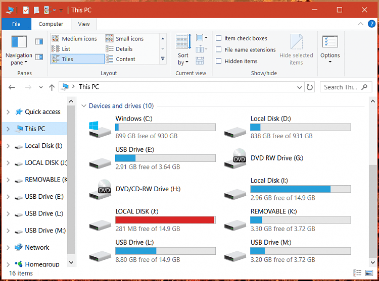Click the main pane scrollbar down arrow
This screenshot has width=379, height=281.
373,262
